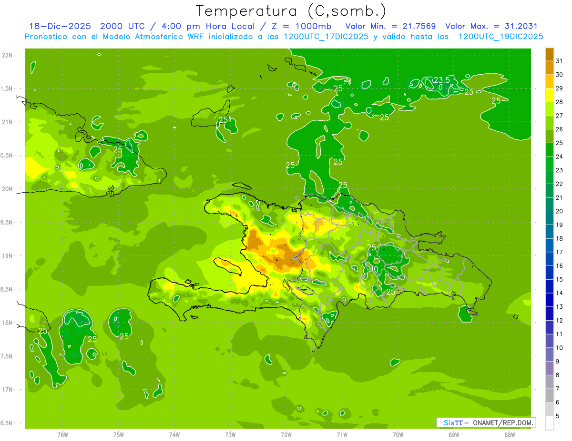Screen dimensions: 572x441
Task: Click "1200UTC_19DIC2025" valid-until time text
Action: (x=501, y=37)
